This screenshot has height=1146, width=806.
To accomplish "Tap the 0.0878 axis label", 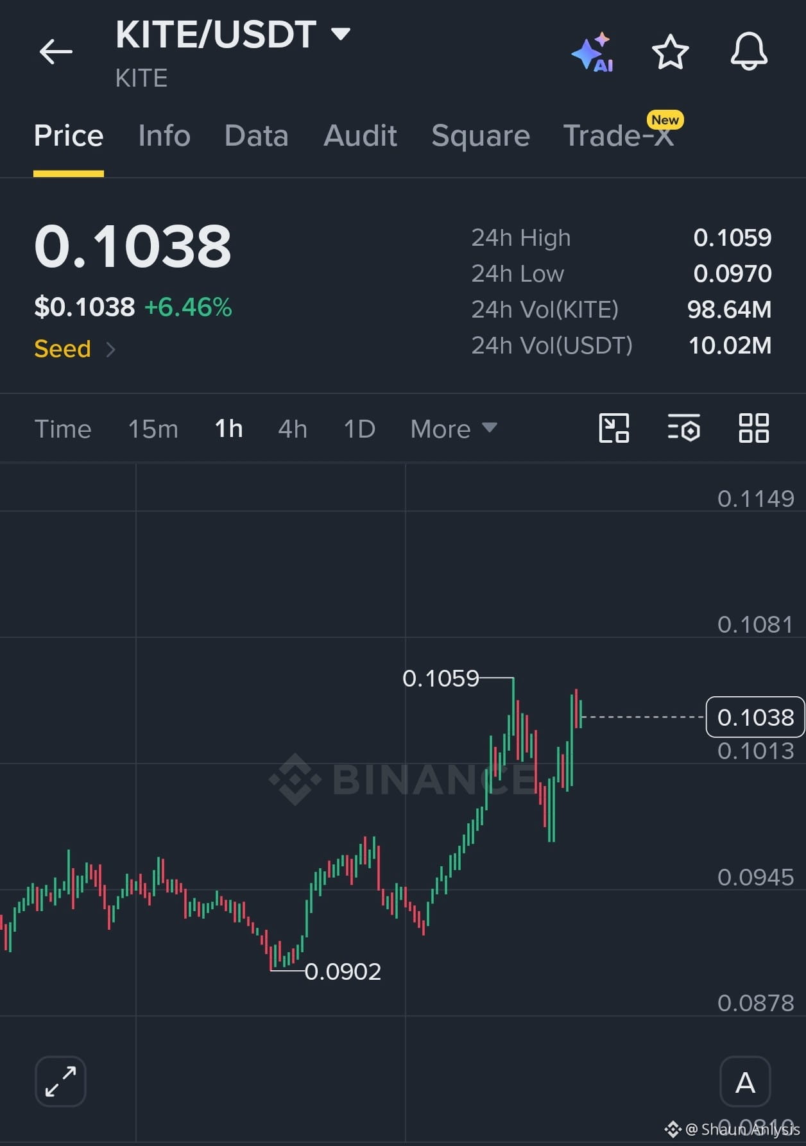I will tap(756, 1003).
